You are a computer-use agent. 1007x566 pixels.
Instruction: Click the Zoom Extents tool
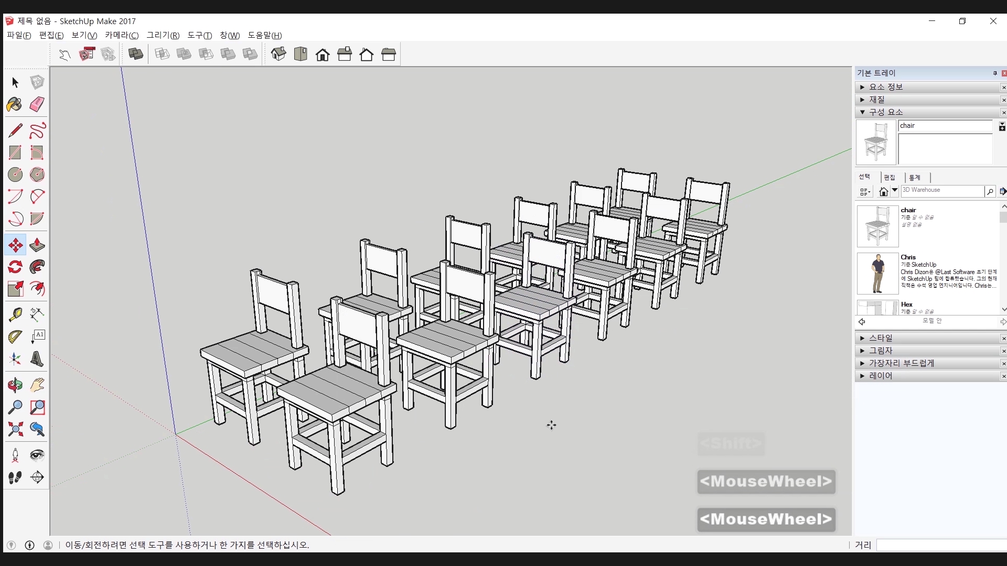click(15, 429)
